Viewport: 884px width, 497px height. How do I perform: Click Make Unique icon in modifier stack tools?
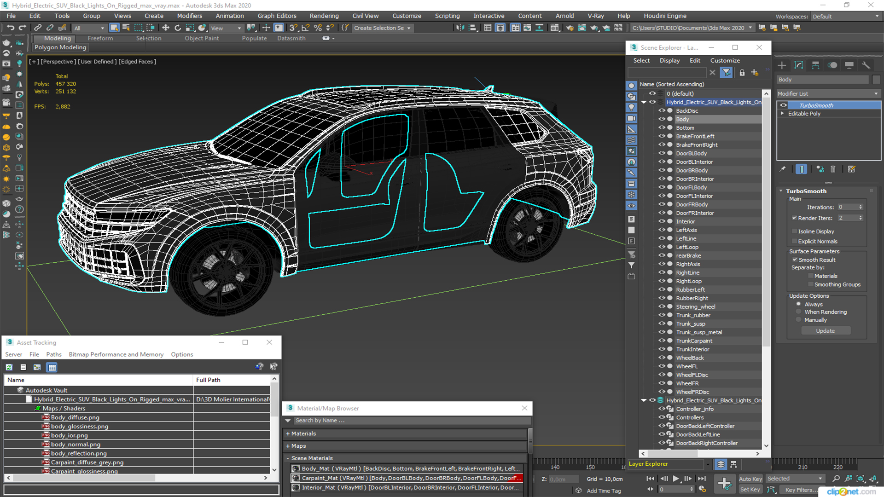820,169
